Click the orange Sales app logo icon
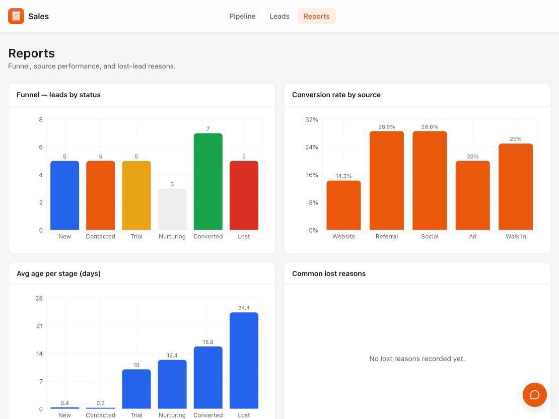Viewport: 559px width, 419px height. [x=16, y=16]
